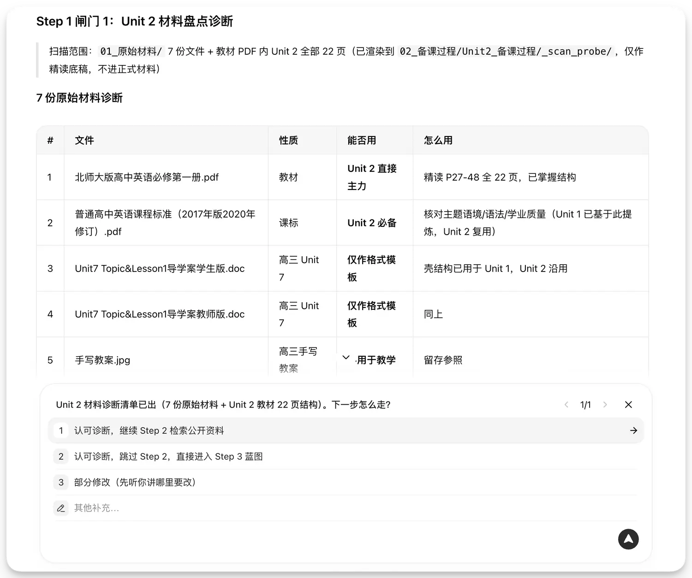
Task: Choose 部分修改（先听你讲哪里要改）
Action: pos(346,482)
